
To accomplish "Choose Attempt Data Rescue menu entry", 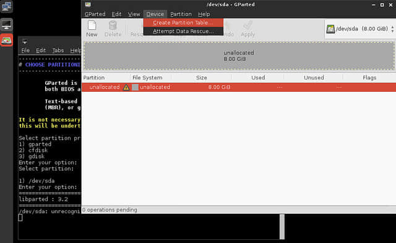I will 183,31.
